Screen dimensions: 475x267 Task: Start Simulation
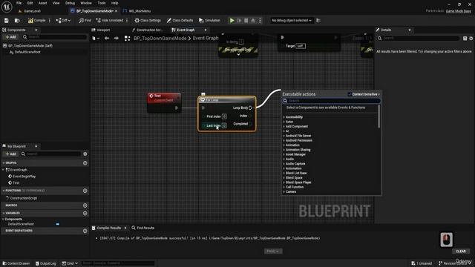click(x=209, y=20)
